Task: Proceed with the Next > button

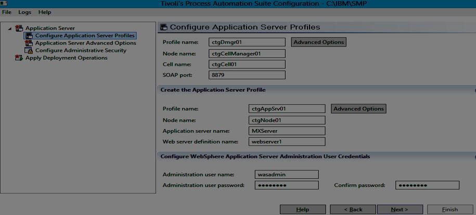Action: pyautogui.click(x=400, y=209)
